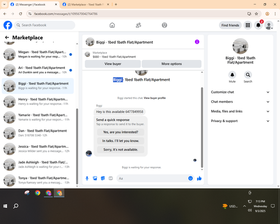Click the browser back arrow
The height and width of the screenshot is (224, 280).
pyautogui.click(x=5, y=14)
